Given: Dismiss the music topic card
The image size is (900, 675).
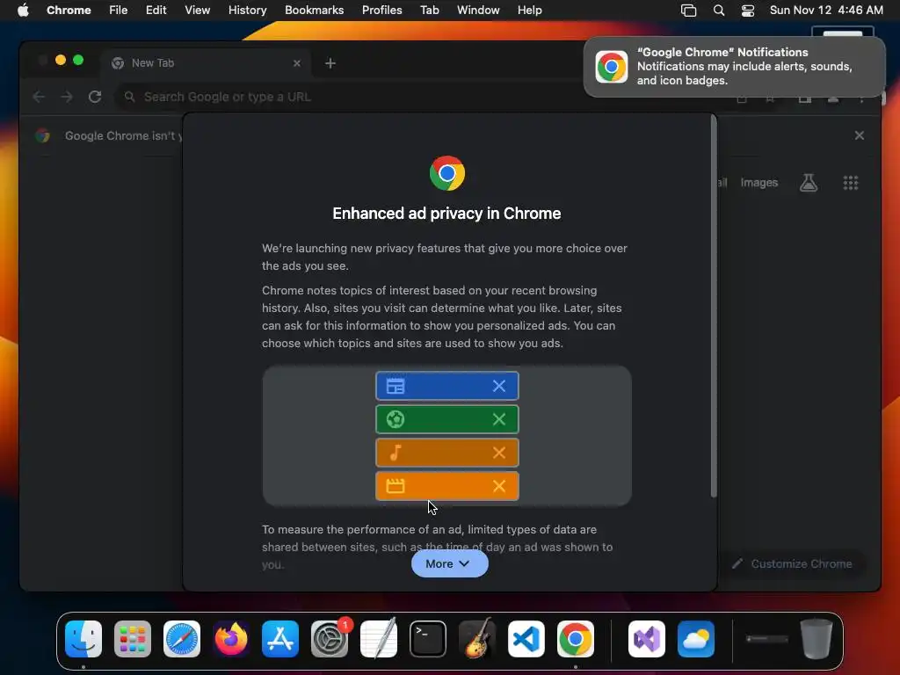Looking at the screenshot, I should click(x=499, y=453).
